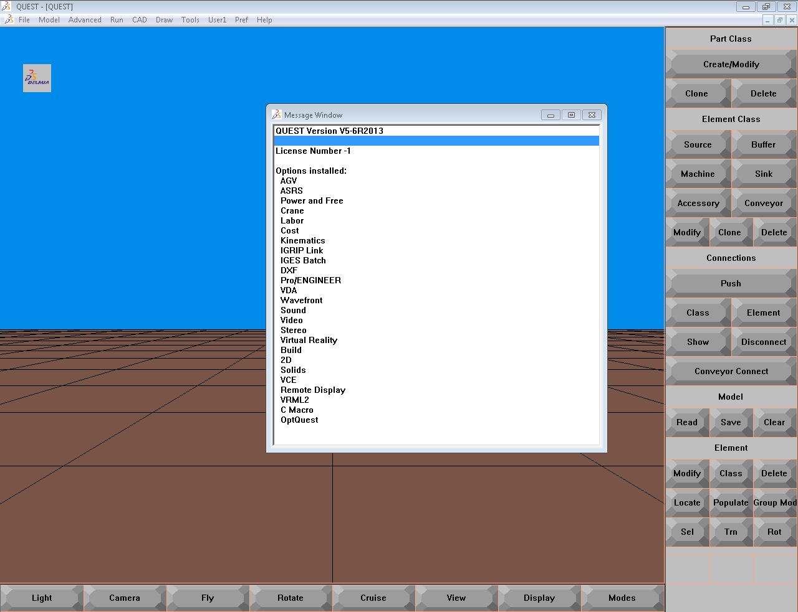Viewport: 798px width, 612px height.
Task: Click the Conveyor element class button
Action: tap(764, 203)
